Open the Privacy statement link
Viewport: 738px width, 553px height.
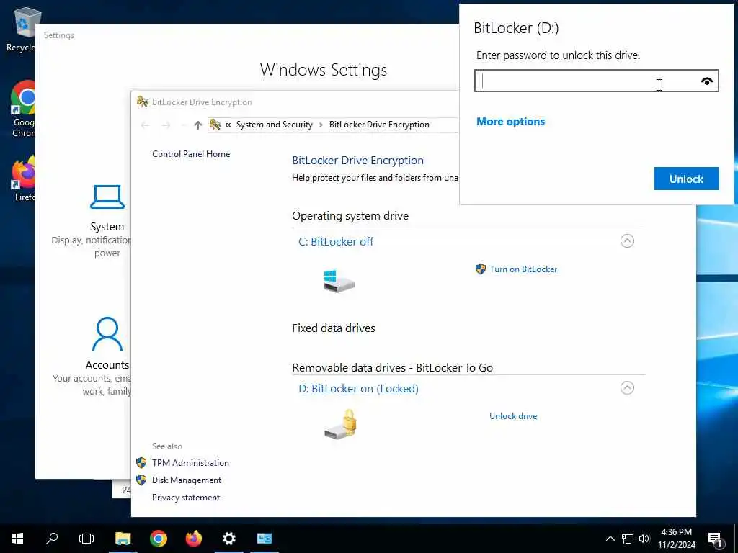(186, 498)
